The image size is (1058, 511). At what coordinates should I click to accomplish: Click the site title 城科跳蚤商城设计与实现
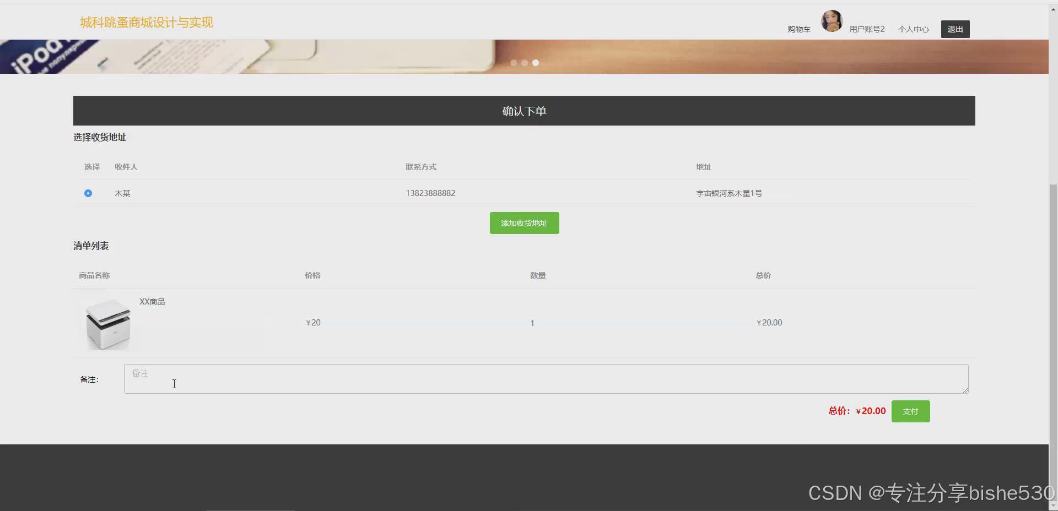[147, 23]
